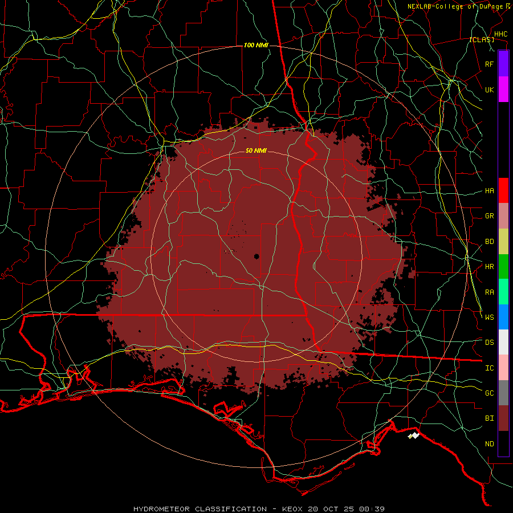Viewport: 513px width, 513px height.
Task: Click the BD legend label
Action: click(x=490, y=242)
